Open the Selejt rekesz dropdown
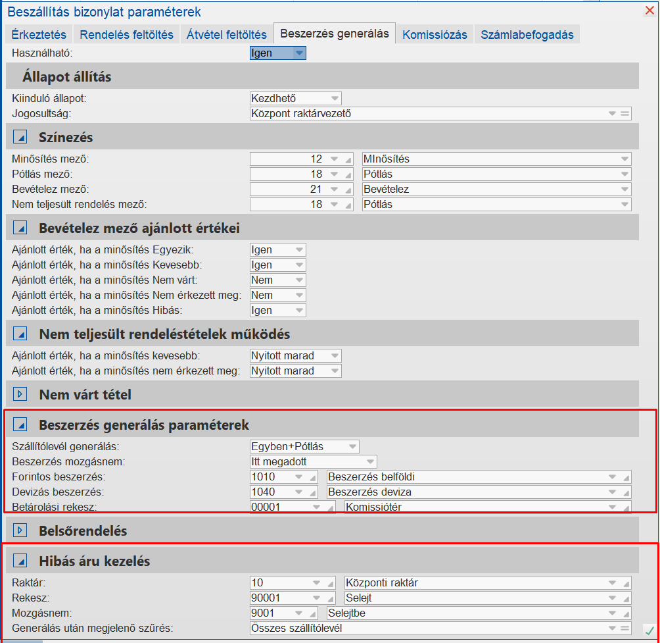 coord(612,598)
